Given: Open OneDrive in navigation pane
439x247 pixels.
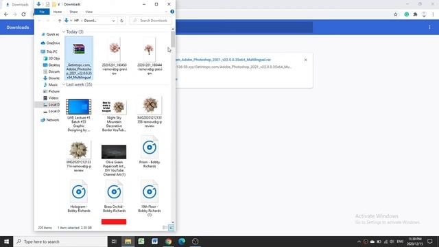Looking at the screenshot, I should tap(50, 43).
